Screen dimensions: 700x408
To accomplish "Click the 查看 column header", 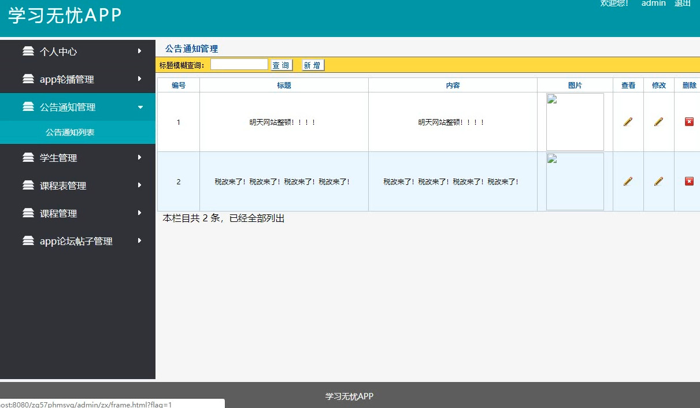I will [x=628, y=86].
